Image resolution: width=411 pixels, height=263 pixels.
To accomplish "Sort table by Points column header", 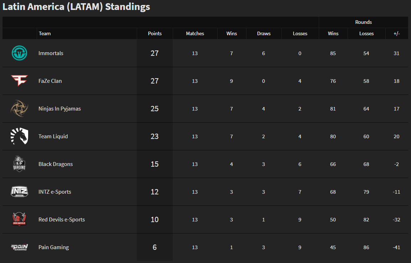I will [x=155, y=33].
